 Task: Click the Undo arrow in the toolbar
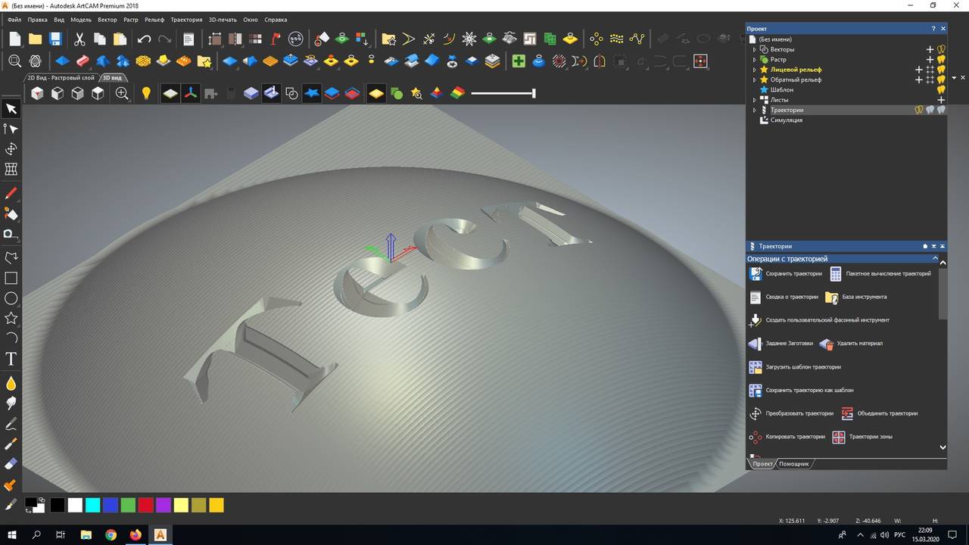[144, 39]
